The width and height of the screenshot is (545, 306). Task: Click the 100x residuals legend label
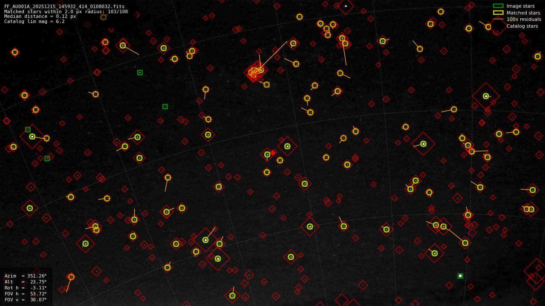524,19
